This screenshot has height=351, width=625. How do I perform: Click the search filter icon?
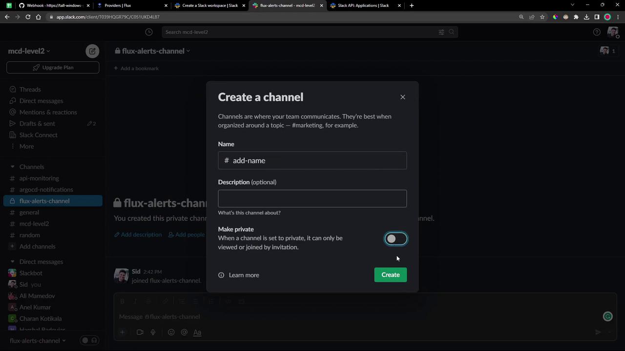[441, 32]
